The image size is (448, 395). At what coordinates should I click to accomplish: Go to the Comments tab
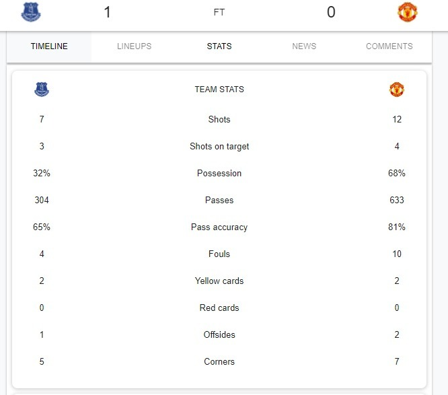coord(389,46)
